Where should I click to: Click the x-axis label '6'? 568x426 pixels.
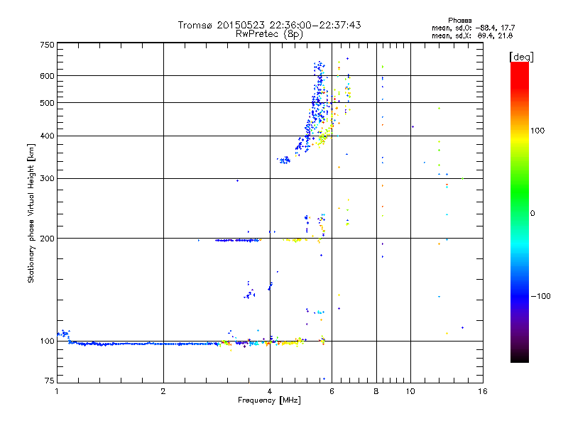332,391
